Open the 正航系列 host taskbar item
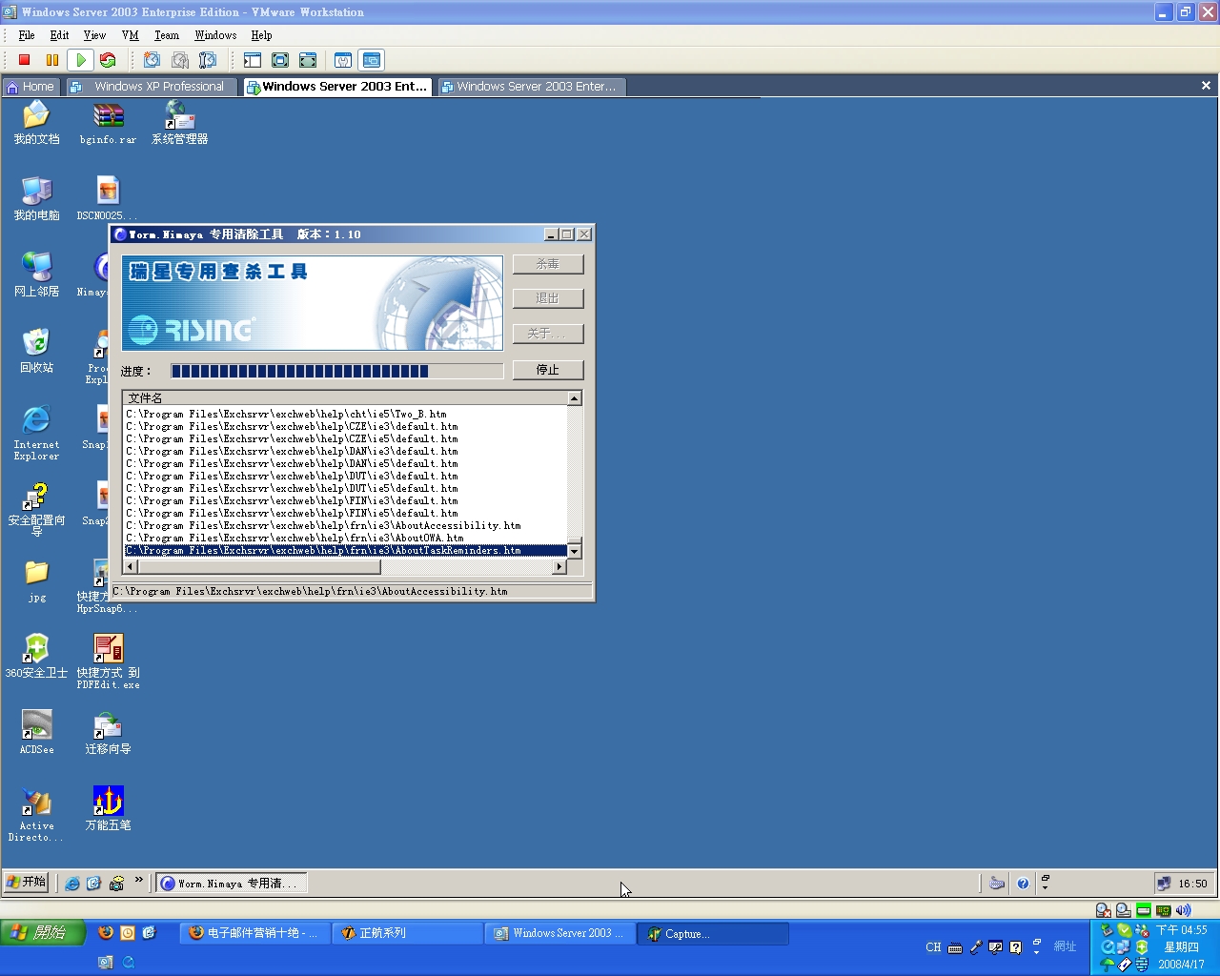Image resolution: width=1220 pixels, height=976 pixels. tap(407, 933)
